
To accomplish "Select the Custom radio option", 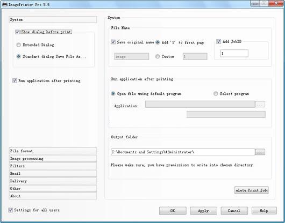I will coord(158,56).
